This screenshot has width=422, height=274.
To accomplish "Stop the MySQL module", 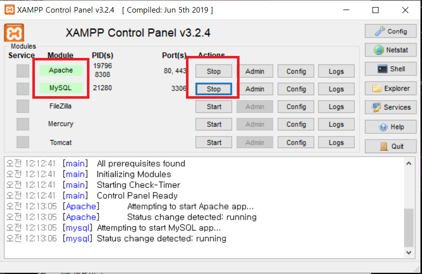I will (x=214, y=89).
